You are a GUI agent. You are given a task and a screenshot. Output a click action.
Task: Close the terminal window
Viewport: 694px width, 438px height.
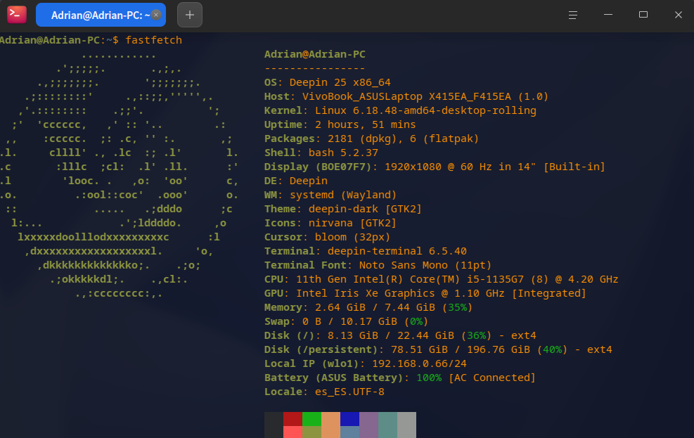(x=678, y=15)
